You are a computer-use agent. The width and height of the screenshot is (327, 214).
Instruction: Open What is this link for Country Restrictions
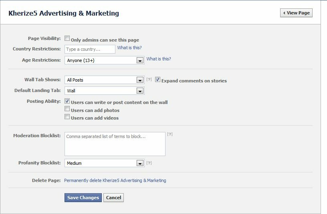point(129,48)
